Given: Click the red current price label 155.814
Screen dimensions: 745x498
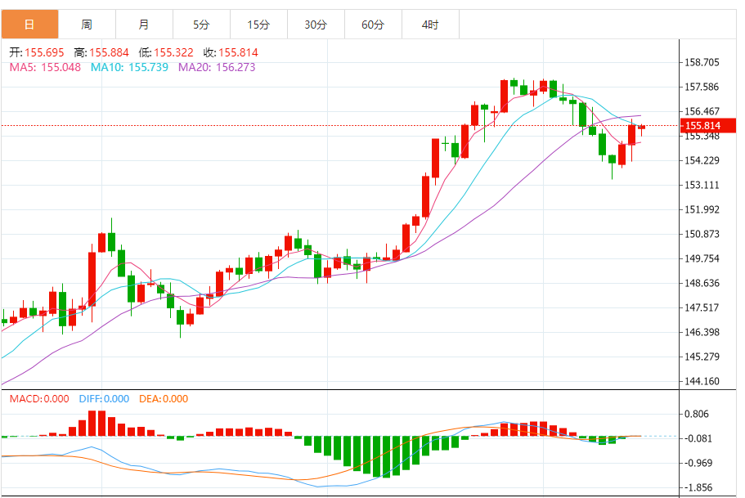Looking at the screenshot, I should (x=708, y=125).
